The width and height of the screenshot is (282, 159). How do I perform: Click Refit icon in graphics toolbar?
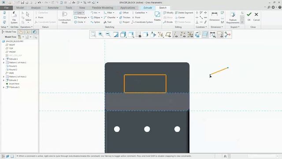pyautogui.click(x=93, y=34)
